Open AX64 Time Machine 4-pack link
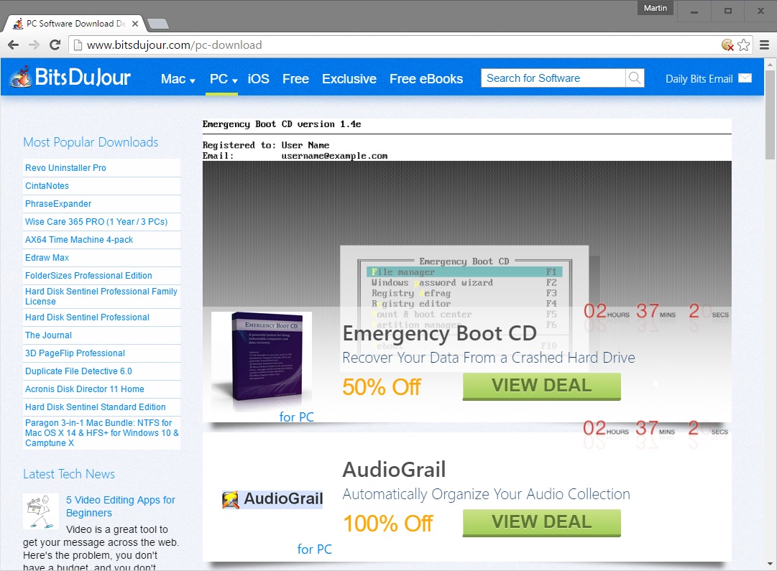Screen dimensions: 777x571 point(79,240)
